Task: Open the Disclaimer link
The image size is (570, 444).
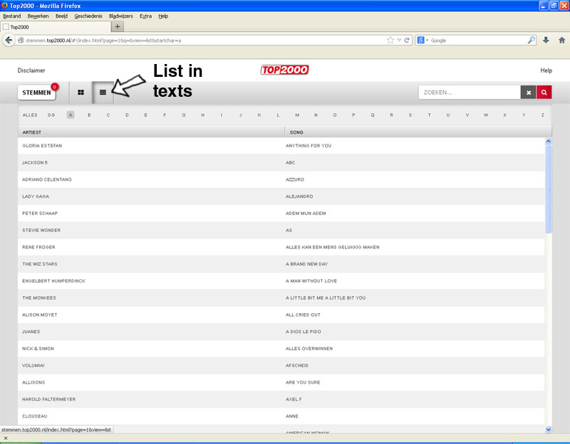Action: 31,70
